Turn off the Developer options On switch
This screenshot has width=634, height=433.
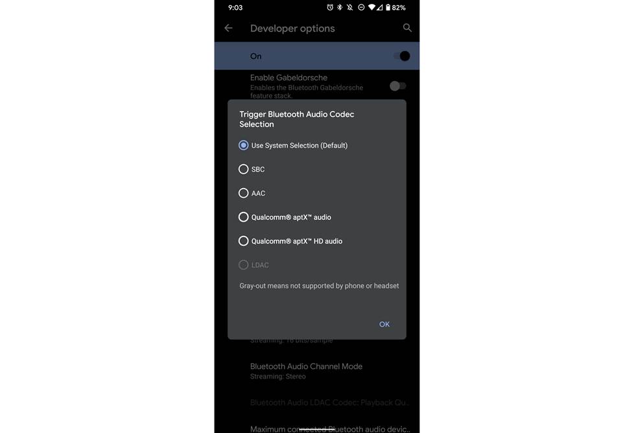[401, 56]
